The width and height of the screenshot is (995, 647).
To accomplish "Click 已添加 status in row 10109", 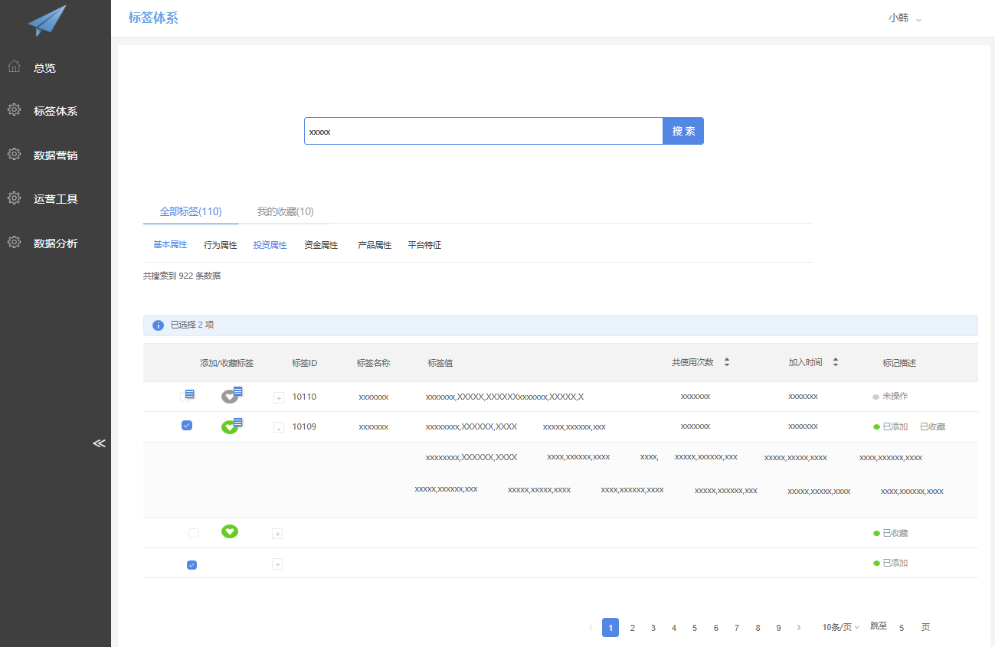I will click(895, 426).
